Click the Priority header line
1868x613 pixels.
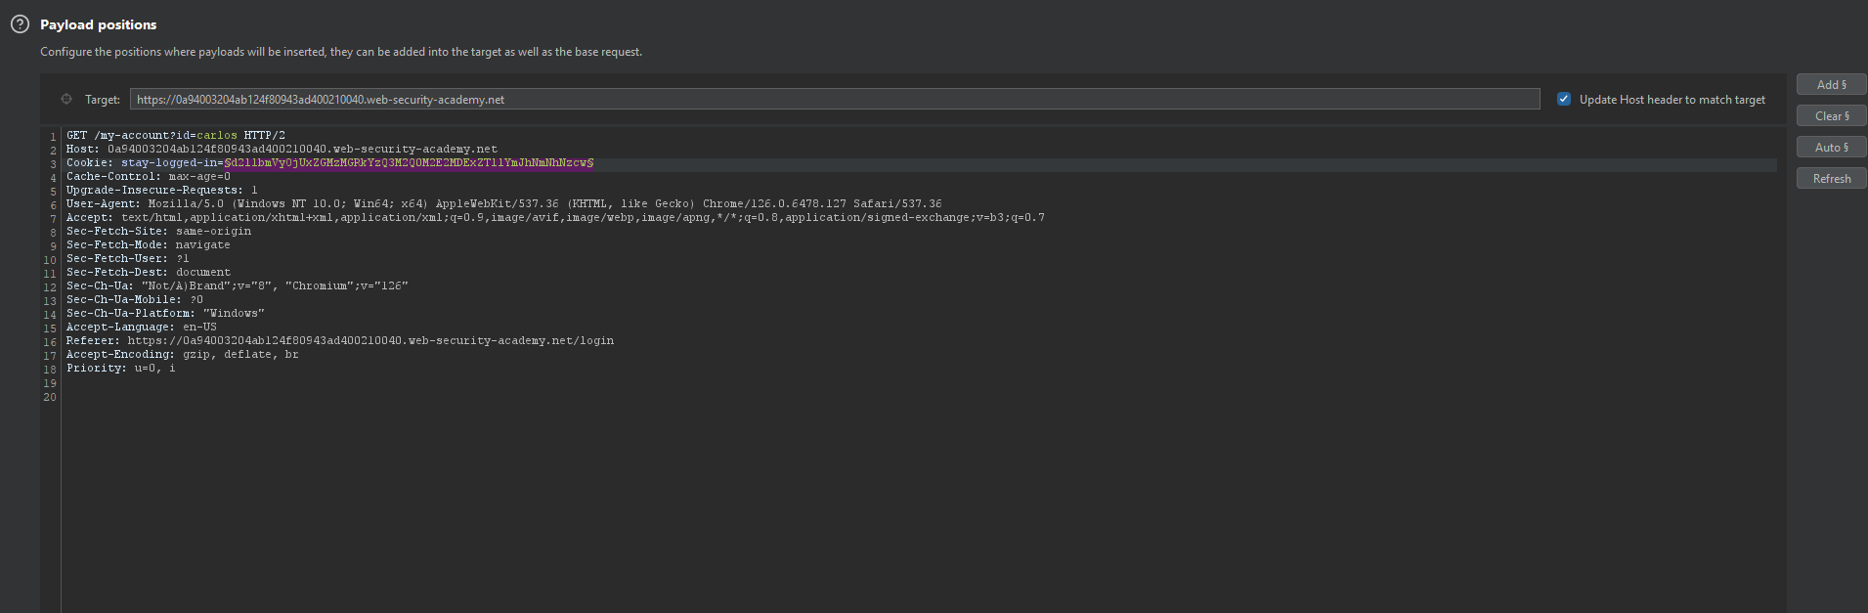pos(121,369)
